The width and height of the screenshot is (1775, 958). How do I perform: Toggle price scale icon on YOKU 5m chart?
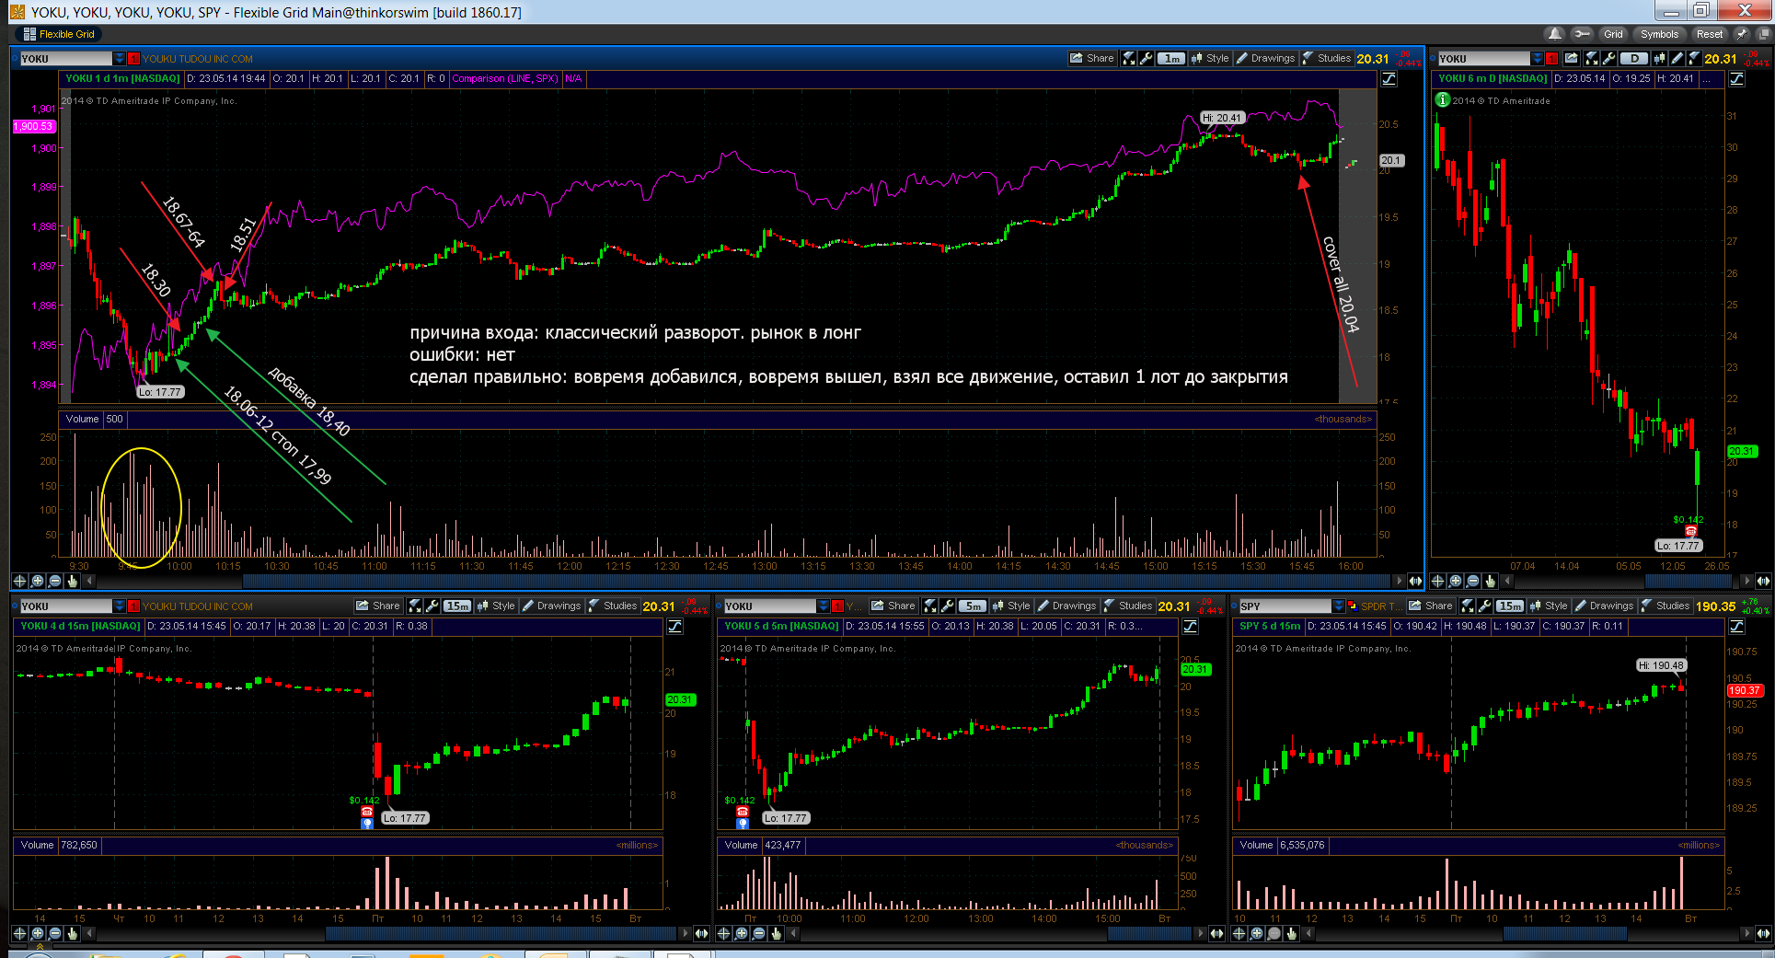(x=1190, y=627)
